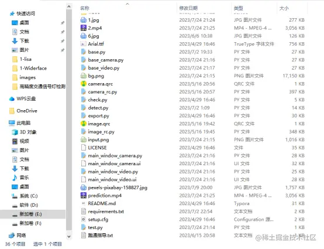
Task: Select file name base_camera.py
Action: click(x=106, y=60)
